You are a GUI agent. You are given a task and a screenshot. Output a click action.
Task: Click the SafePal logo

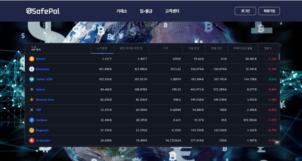point(43,11)
